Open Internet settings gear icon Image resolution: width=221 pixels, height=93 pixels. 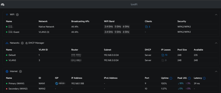[20, 71]
